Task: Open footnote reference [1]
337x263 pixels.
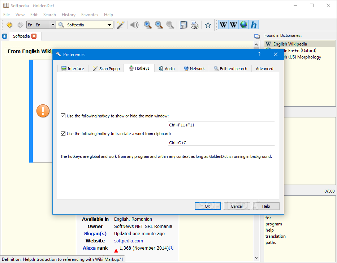Action: tap(171, 247)
